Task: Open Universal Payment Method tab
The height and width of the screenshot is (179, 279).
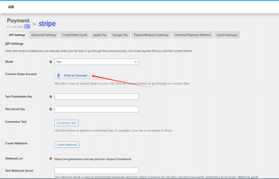Action: pos(192,35)
